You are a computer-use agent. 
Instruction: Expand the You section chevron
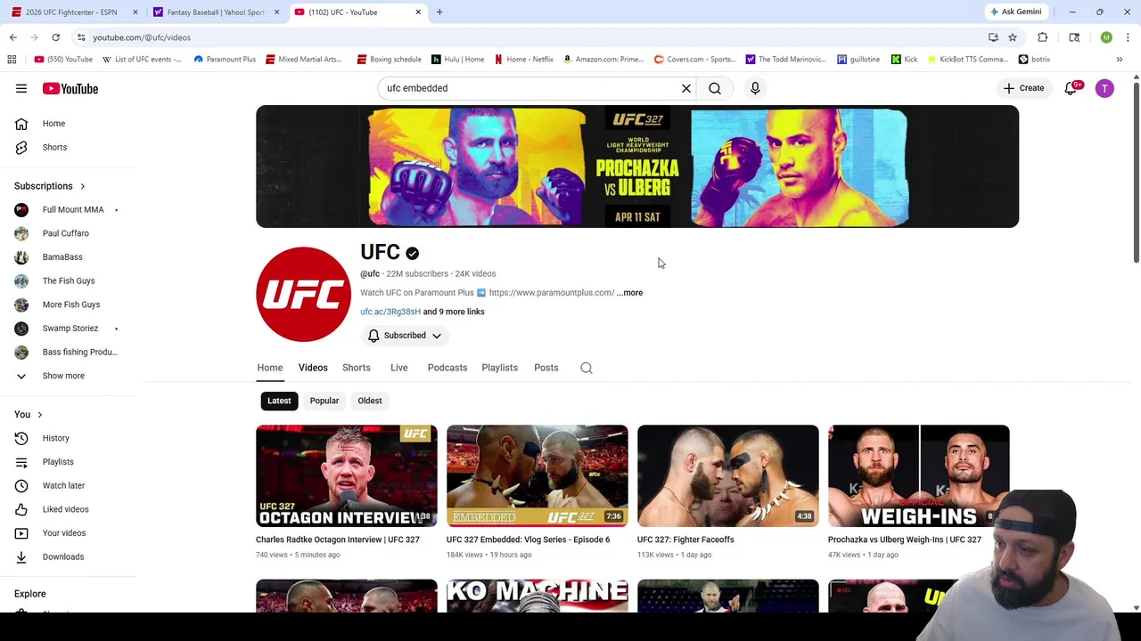click(39, 415)
